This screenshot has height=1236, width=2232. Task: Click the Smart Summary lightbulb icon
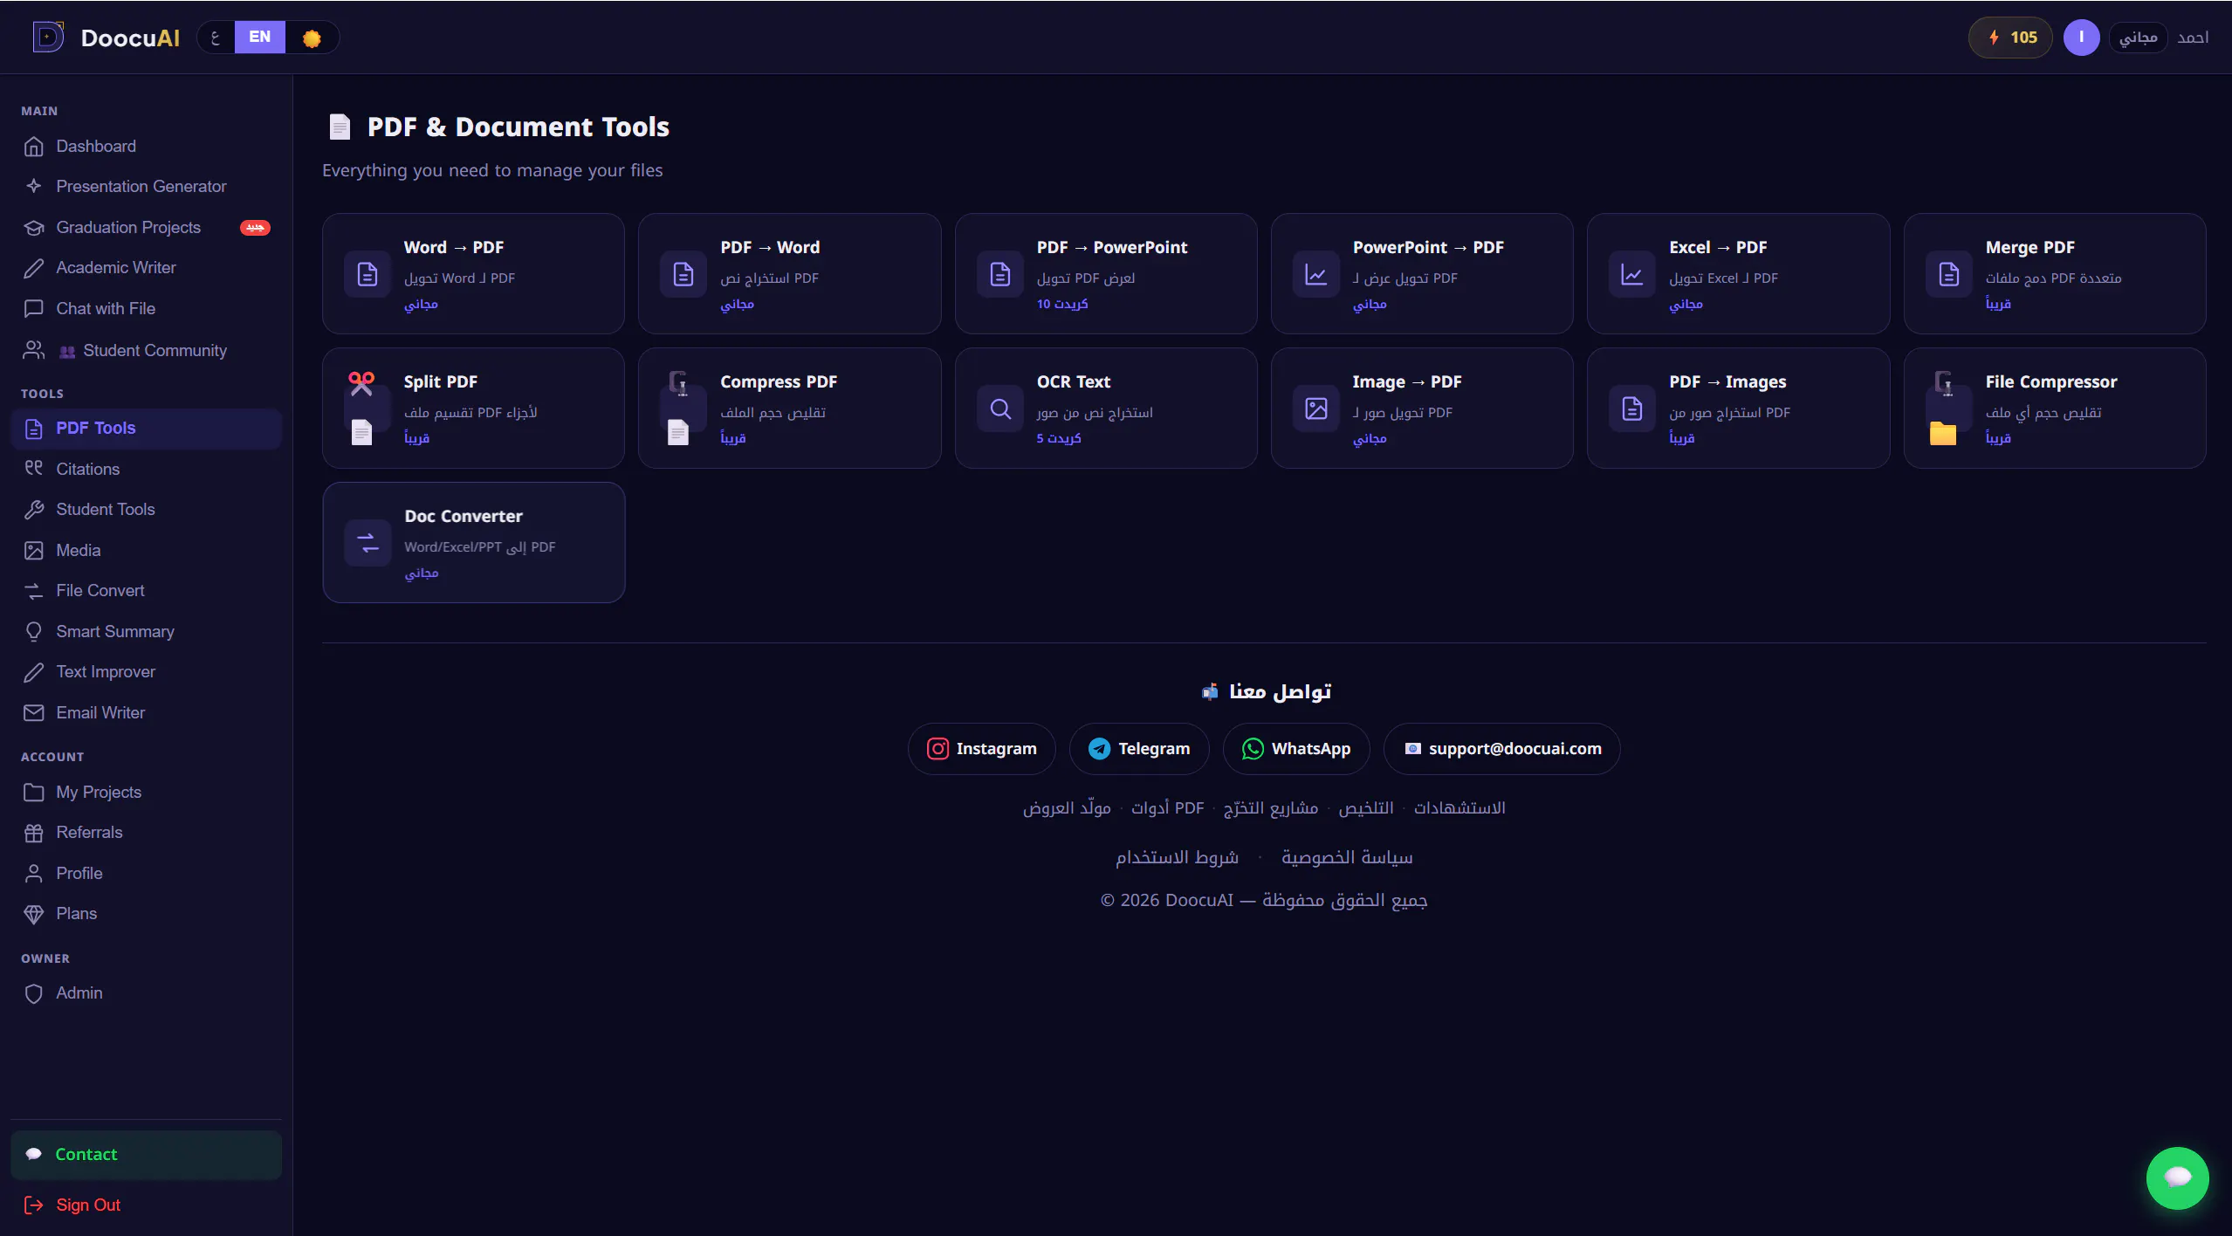[34, 632]
